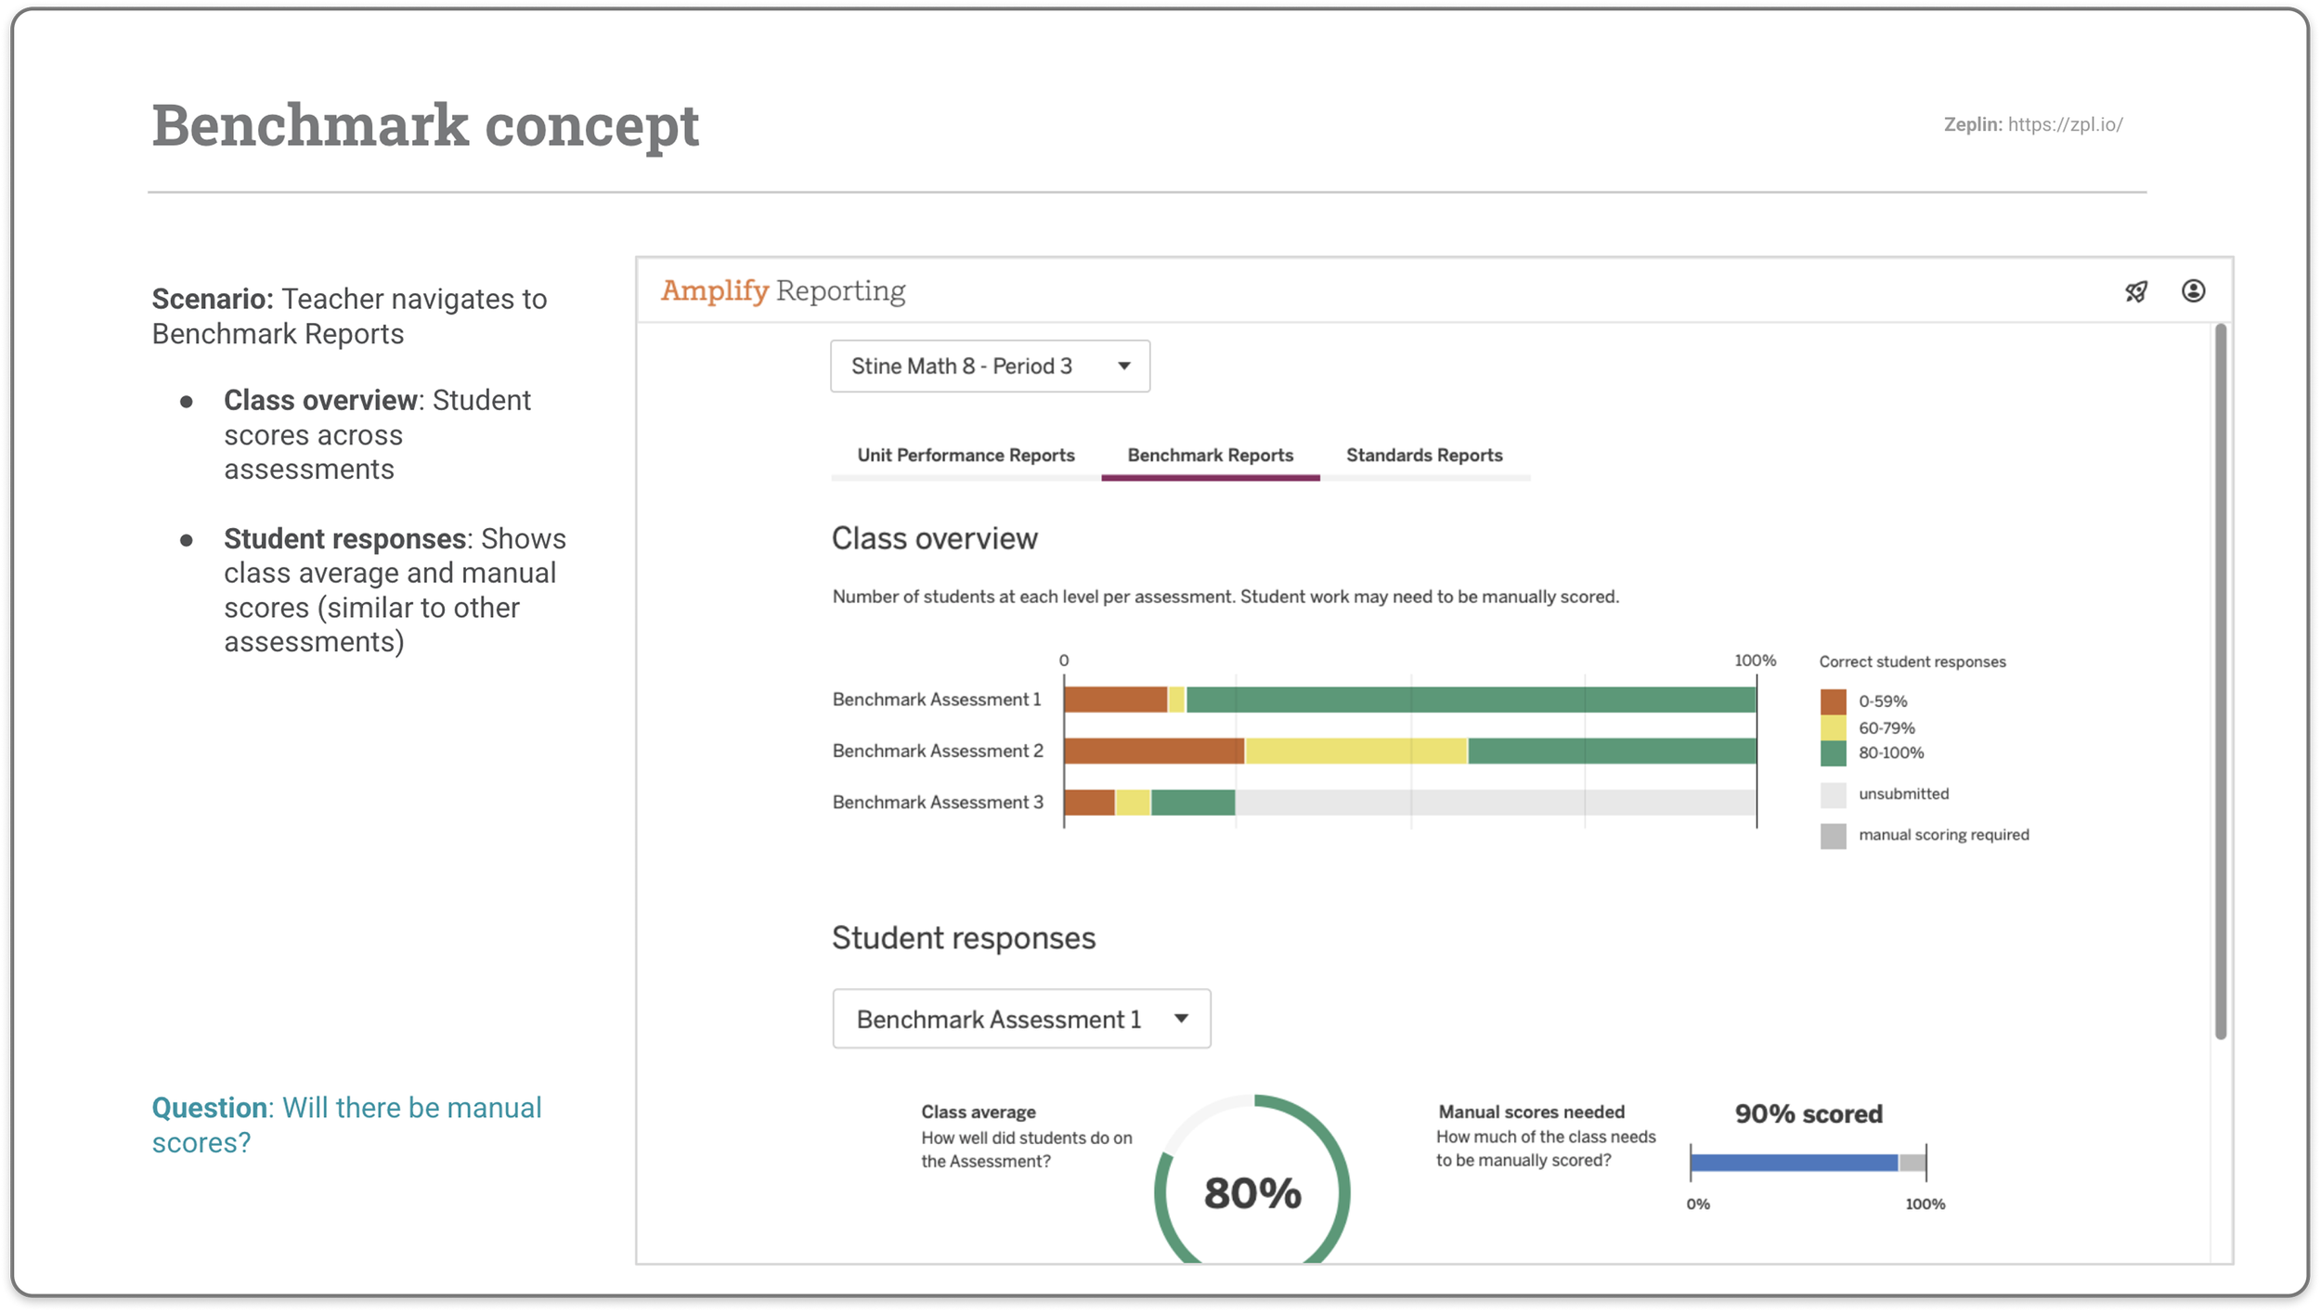Image resolution: width=2321 pixels, height=1312 pixels.
Task: Select the Benchmark Reports tab
Action: point(1210,456)
